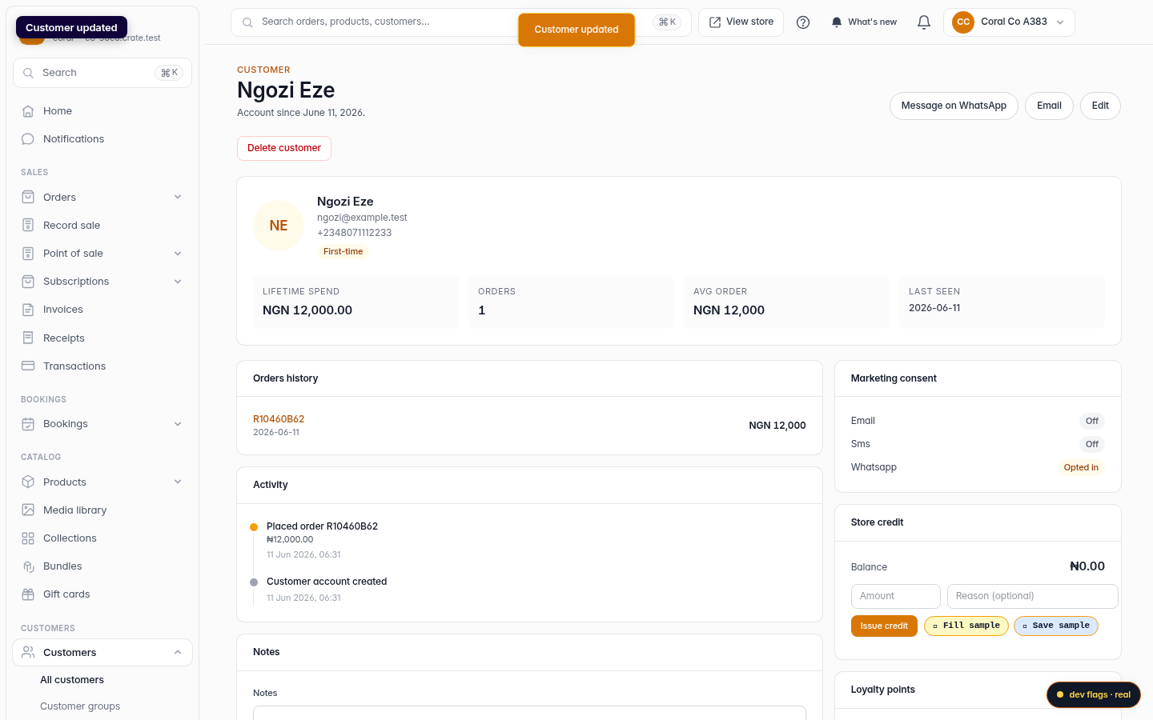
Task: Expand the Orders submenu chevron
Action: 178,198
